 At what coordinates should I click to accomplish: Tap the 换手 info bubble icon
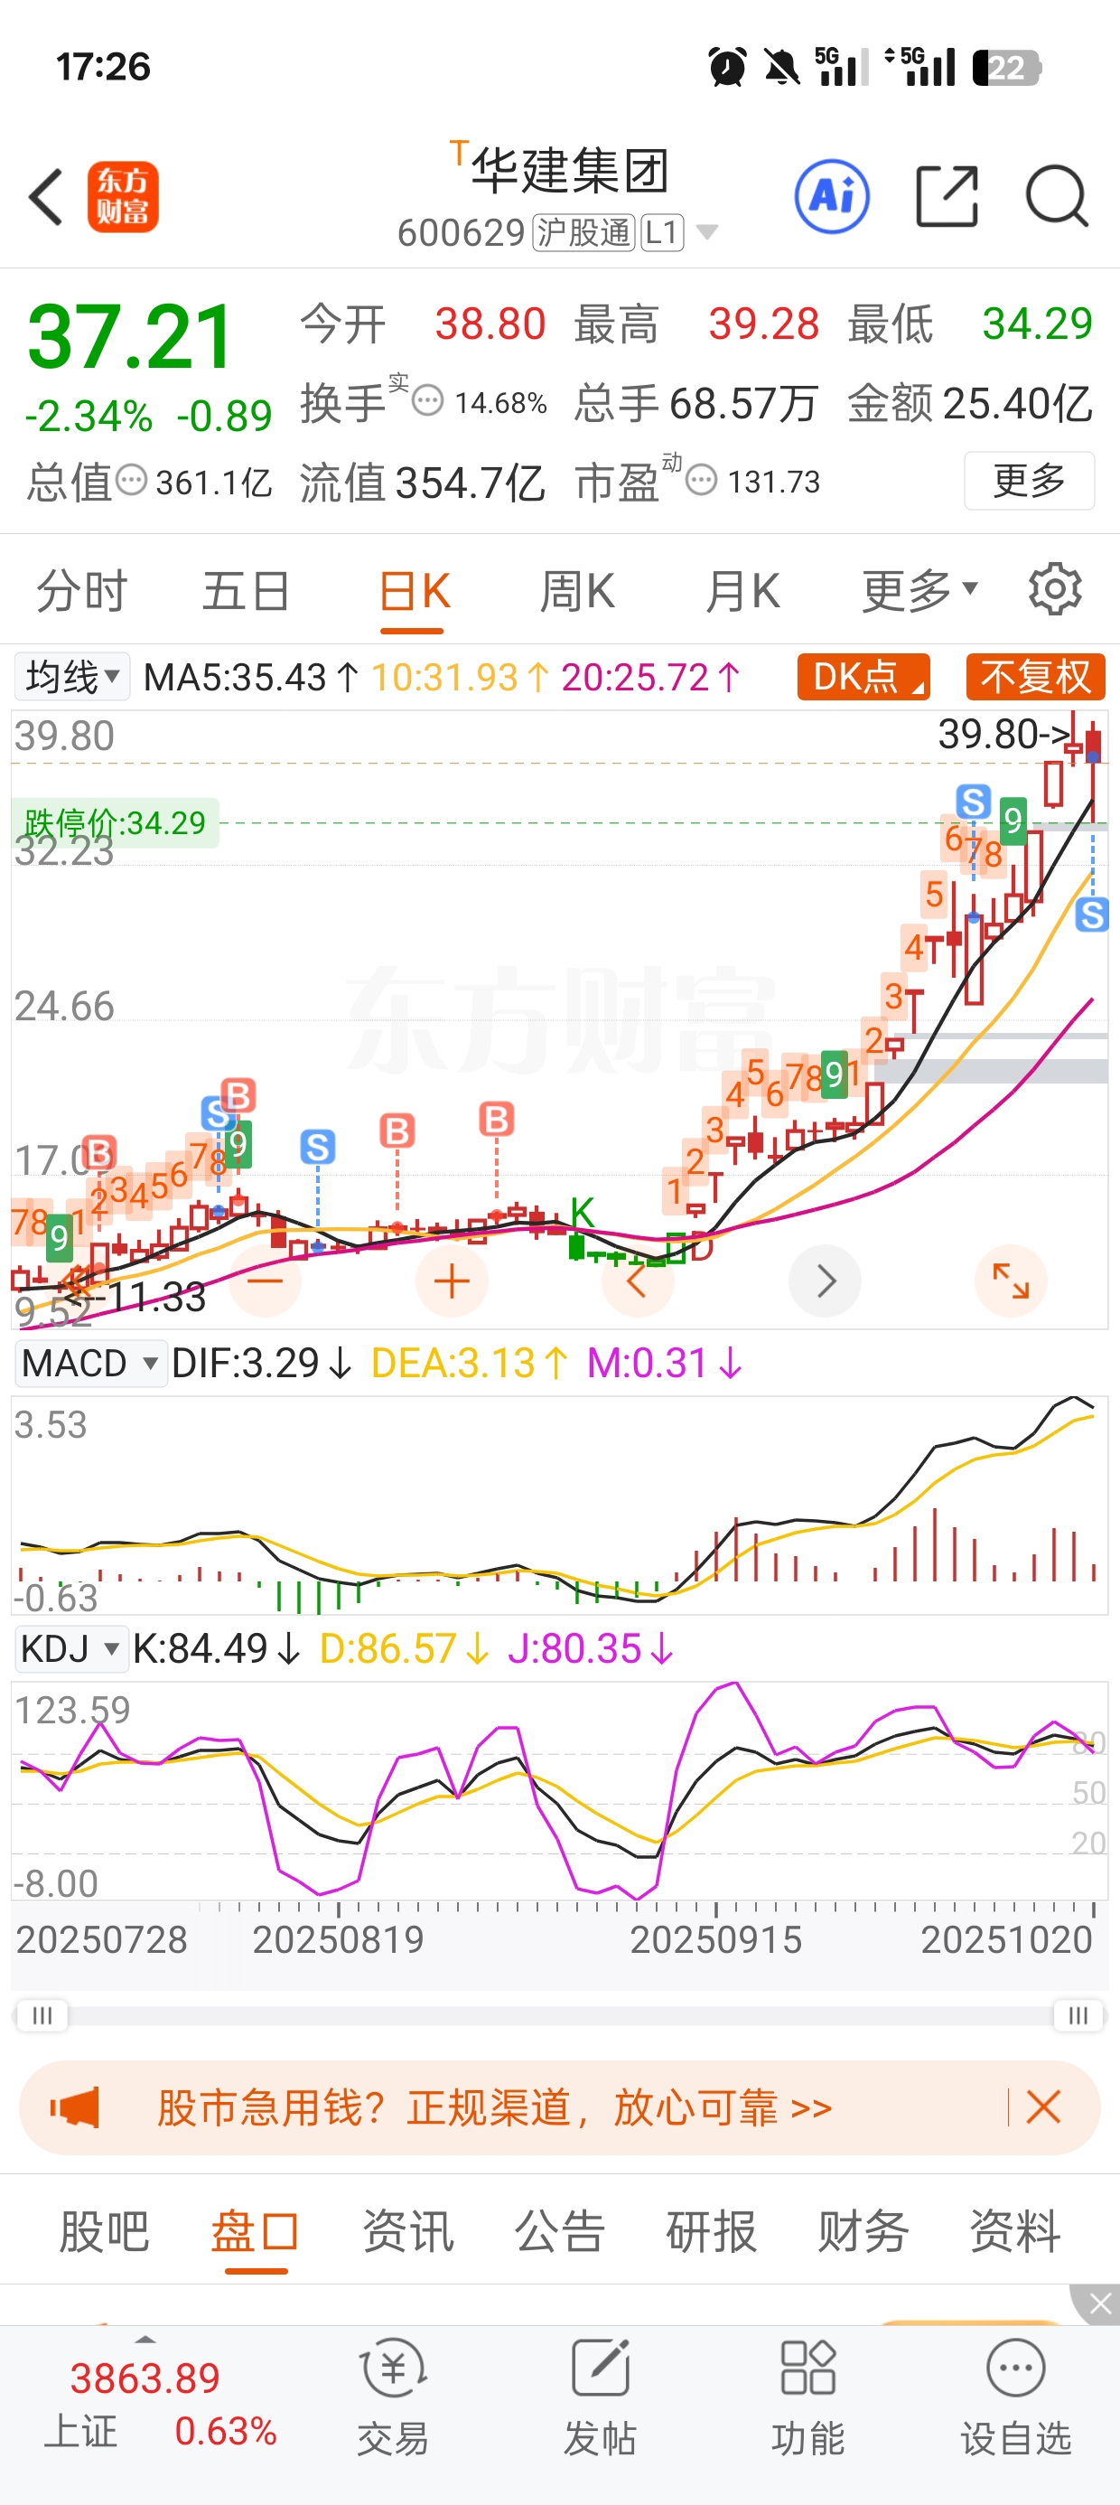pos(428,400)
